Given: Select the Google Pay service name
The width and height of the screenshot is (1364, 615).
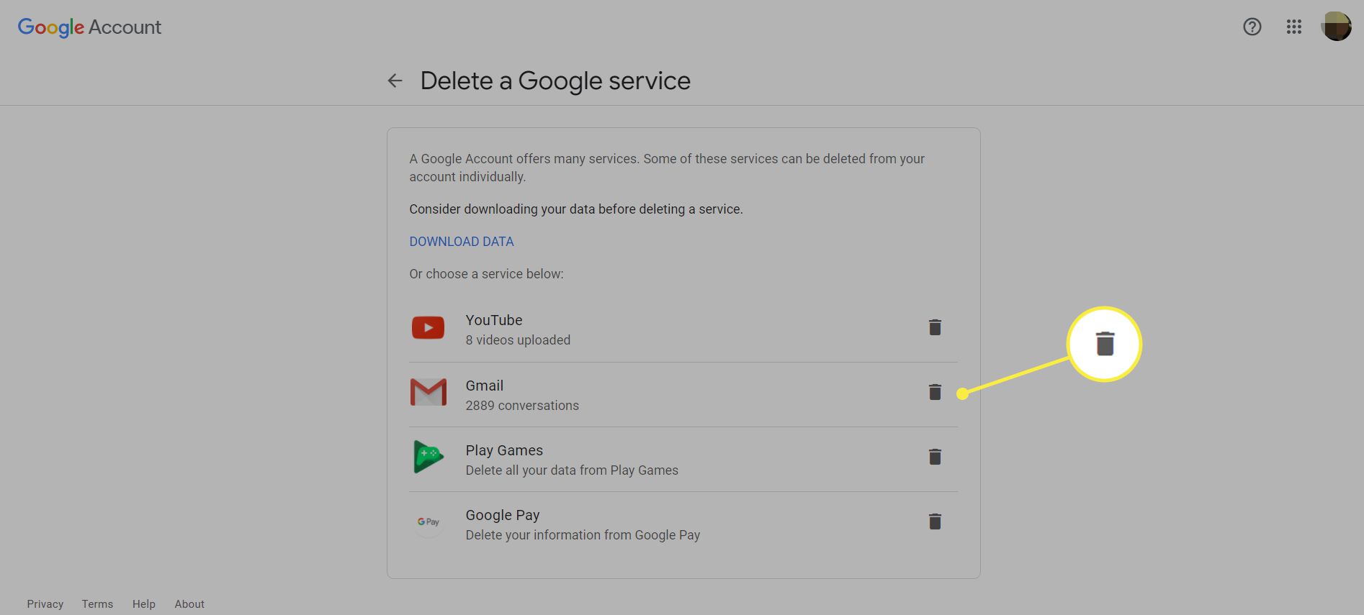Looking at the screenshot, I should coord(503,515).
